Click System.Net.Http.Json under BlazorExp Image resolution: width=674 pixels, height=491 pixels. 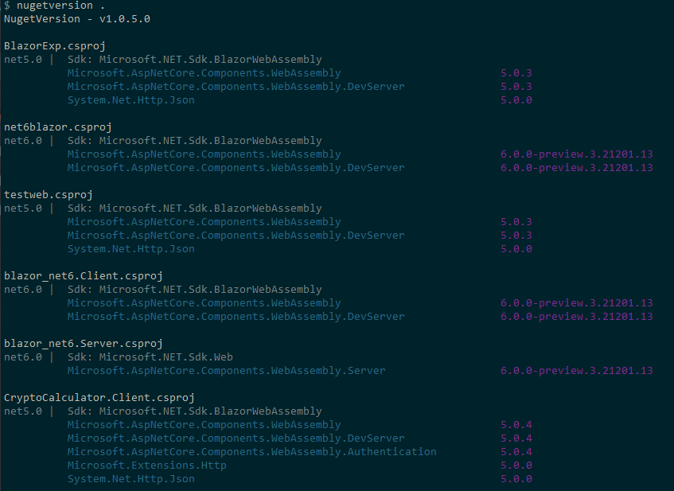point(131,100)
